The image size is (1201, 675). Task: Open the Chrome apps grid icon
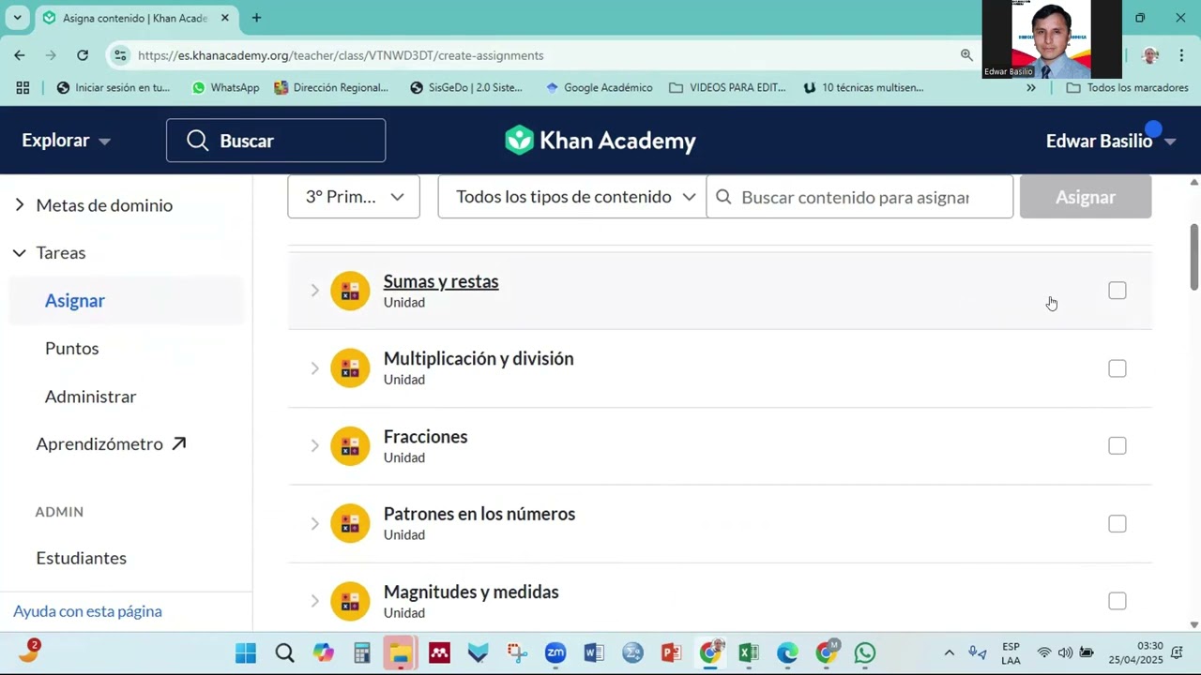(x=23, y=87)
